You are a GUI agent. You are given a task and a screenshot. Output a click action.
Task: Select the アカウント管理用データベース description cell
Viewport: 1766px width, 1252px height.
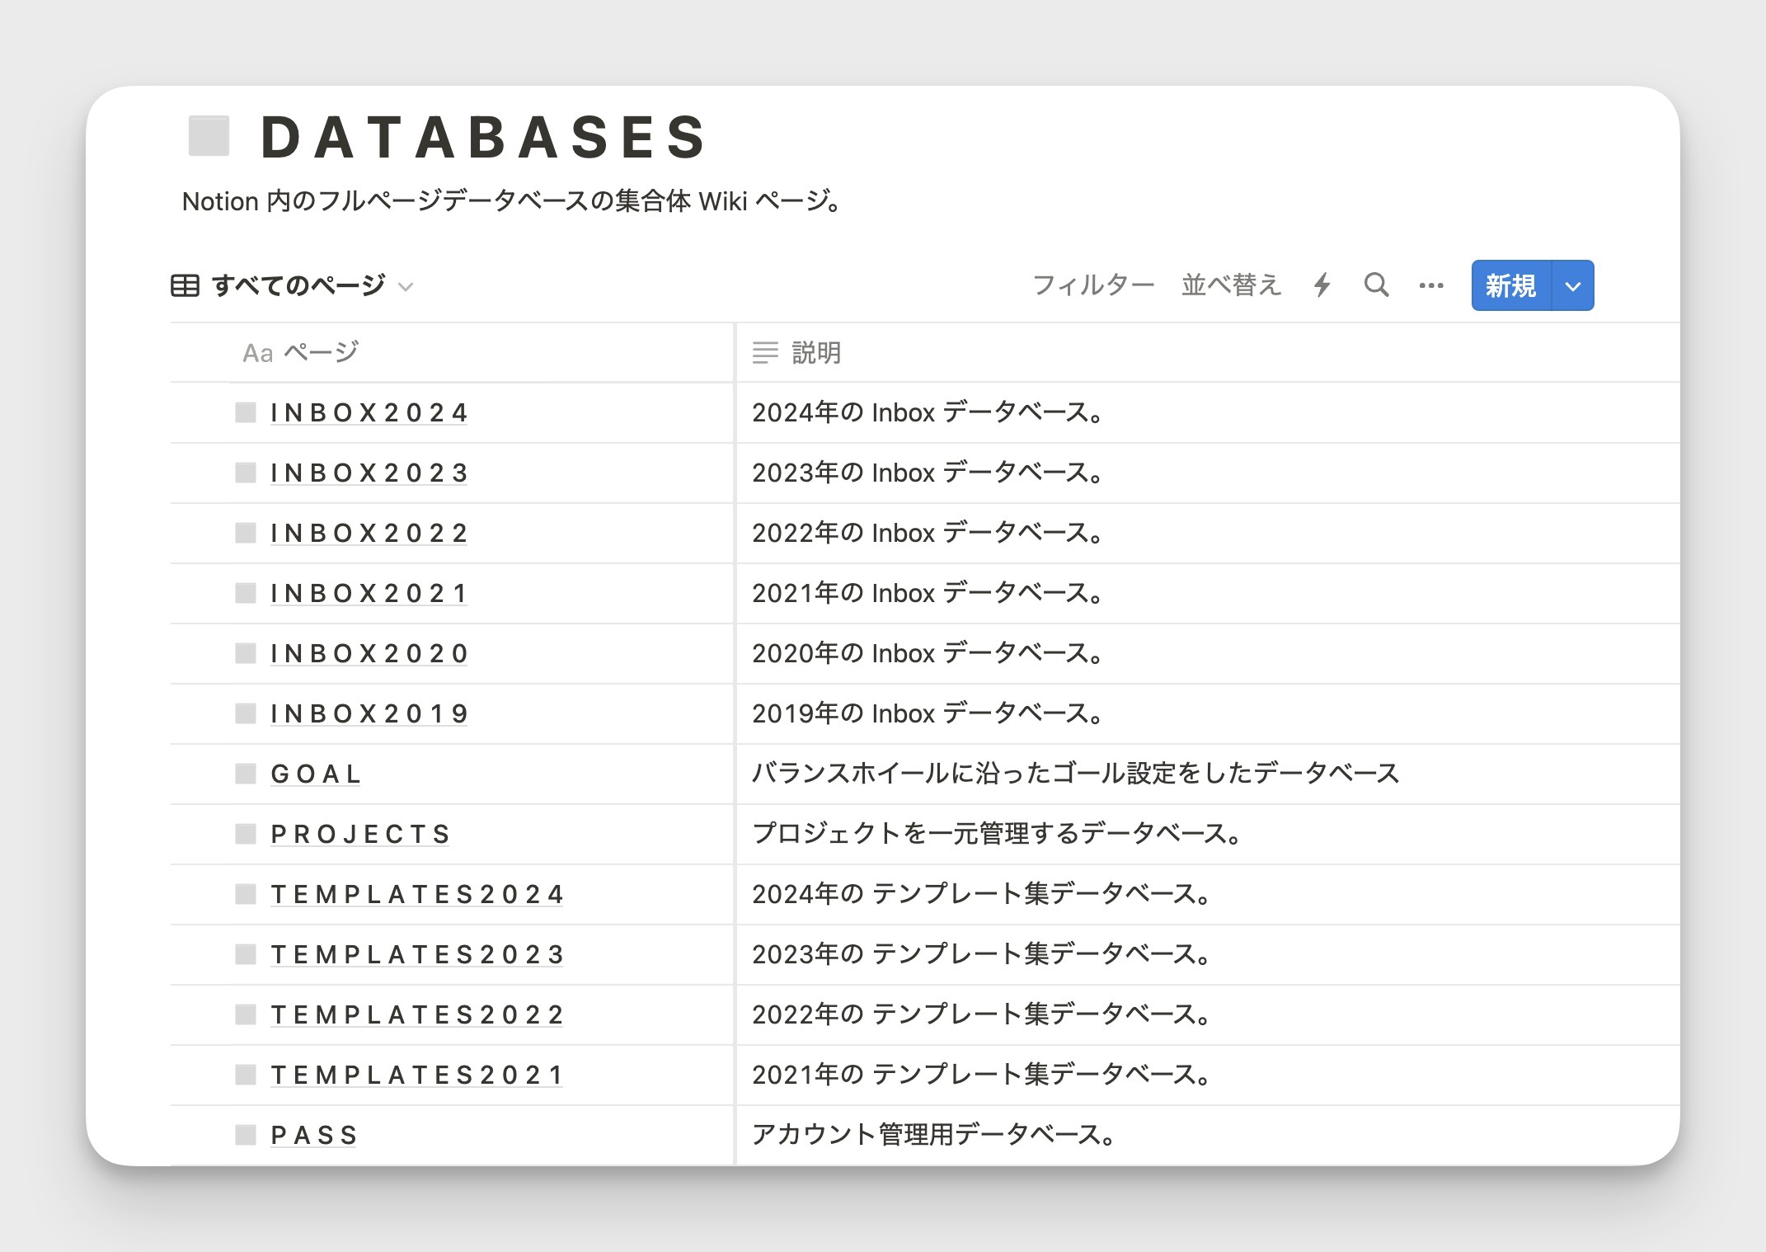(x=1208, y=1135)
